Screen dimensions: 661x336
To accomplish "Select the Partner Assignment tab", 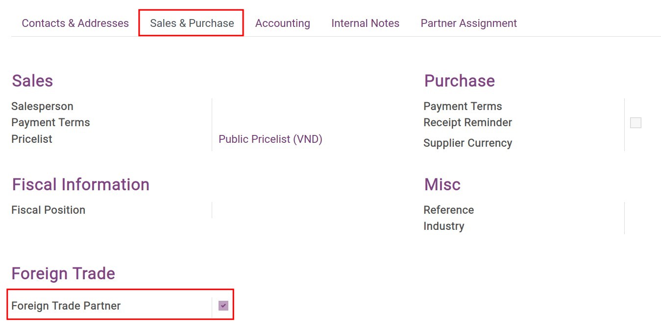I will [468, 23].
